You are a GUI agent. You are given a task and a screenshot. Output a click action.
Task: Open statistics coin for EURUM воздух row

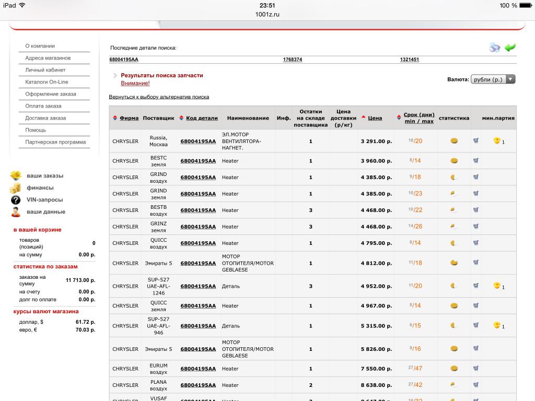454,369
